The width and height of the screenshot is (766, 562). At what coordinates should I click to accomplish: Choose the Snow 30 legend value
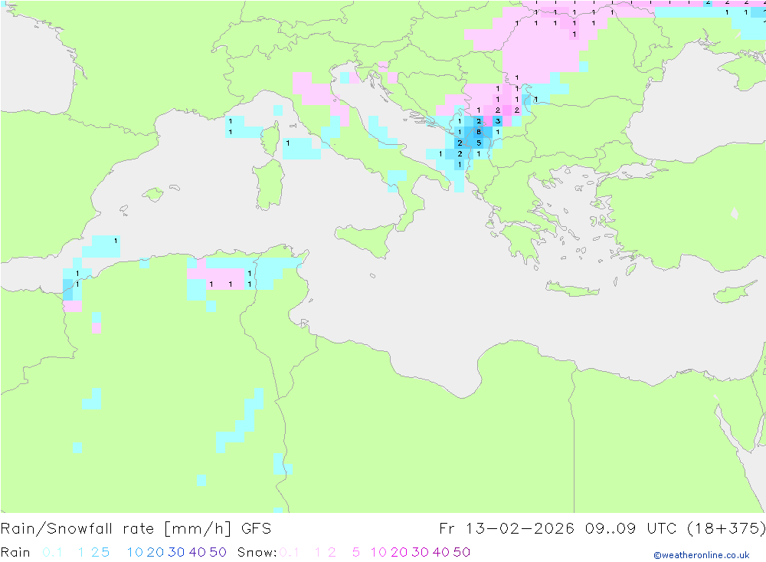click(x=420, y=552)
